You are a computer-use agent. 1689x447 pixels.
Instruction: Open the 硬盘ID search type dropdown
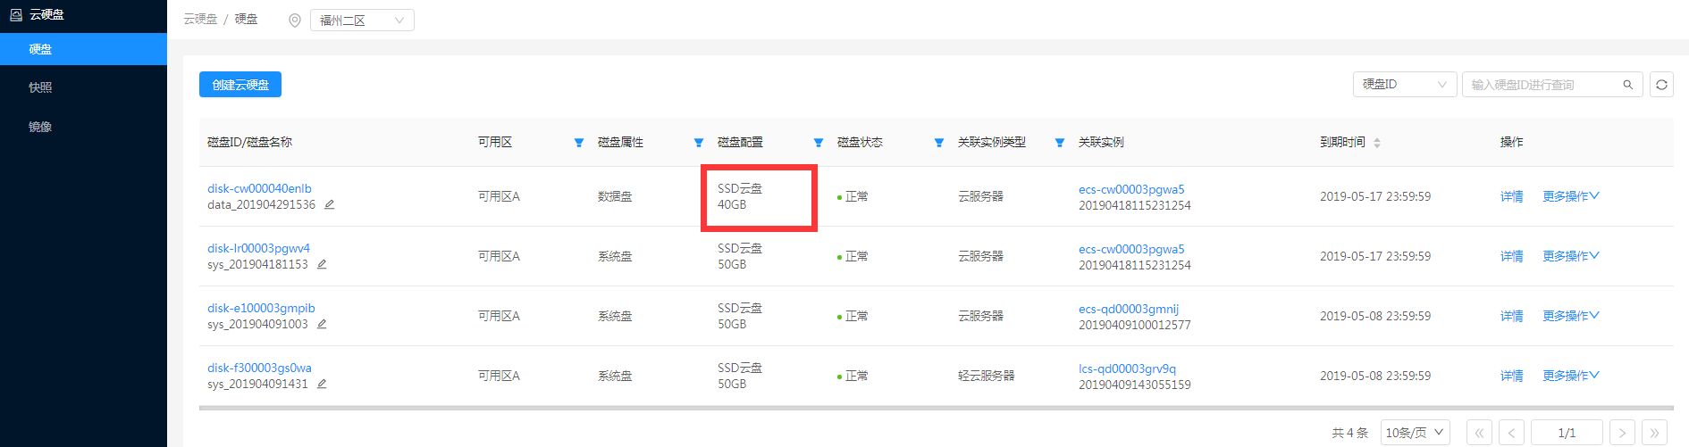click(1405, 85)
